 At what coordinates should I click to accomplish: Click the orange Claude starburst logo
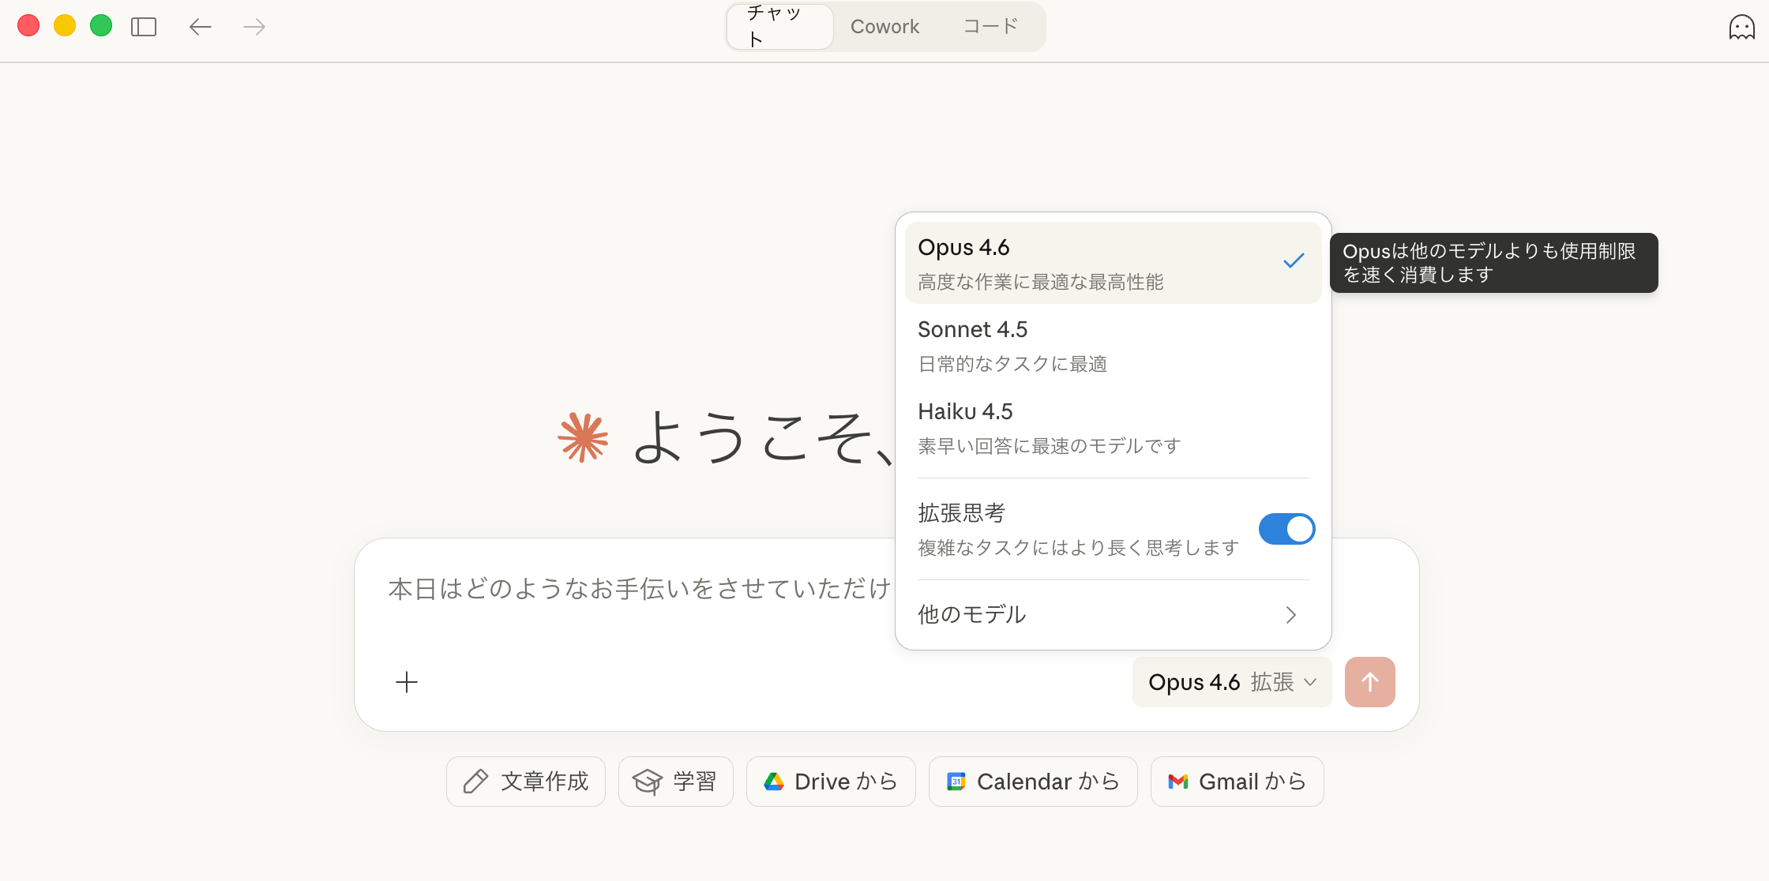click(583, 437)
